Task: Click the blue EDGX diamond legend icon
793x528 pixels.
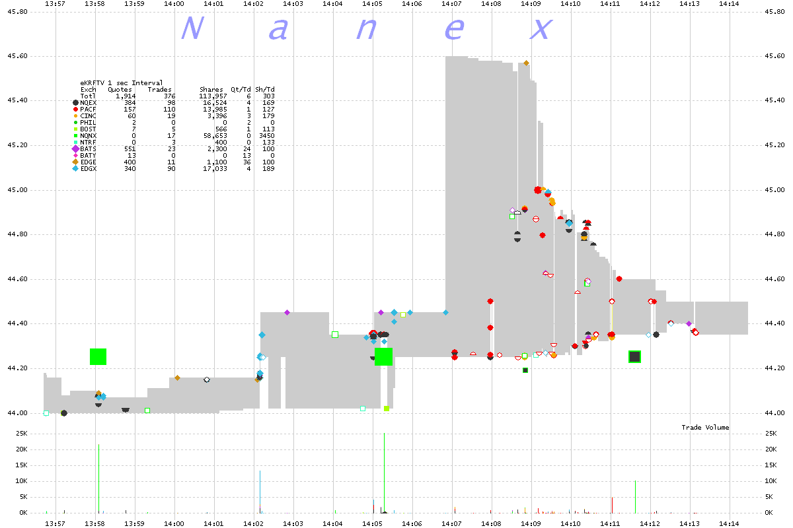Action: 75,168
